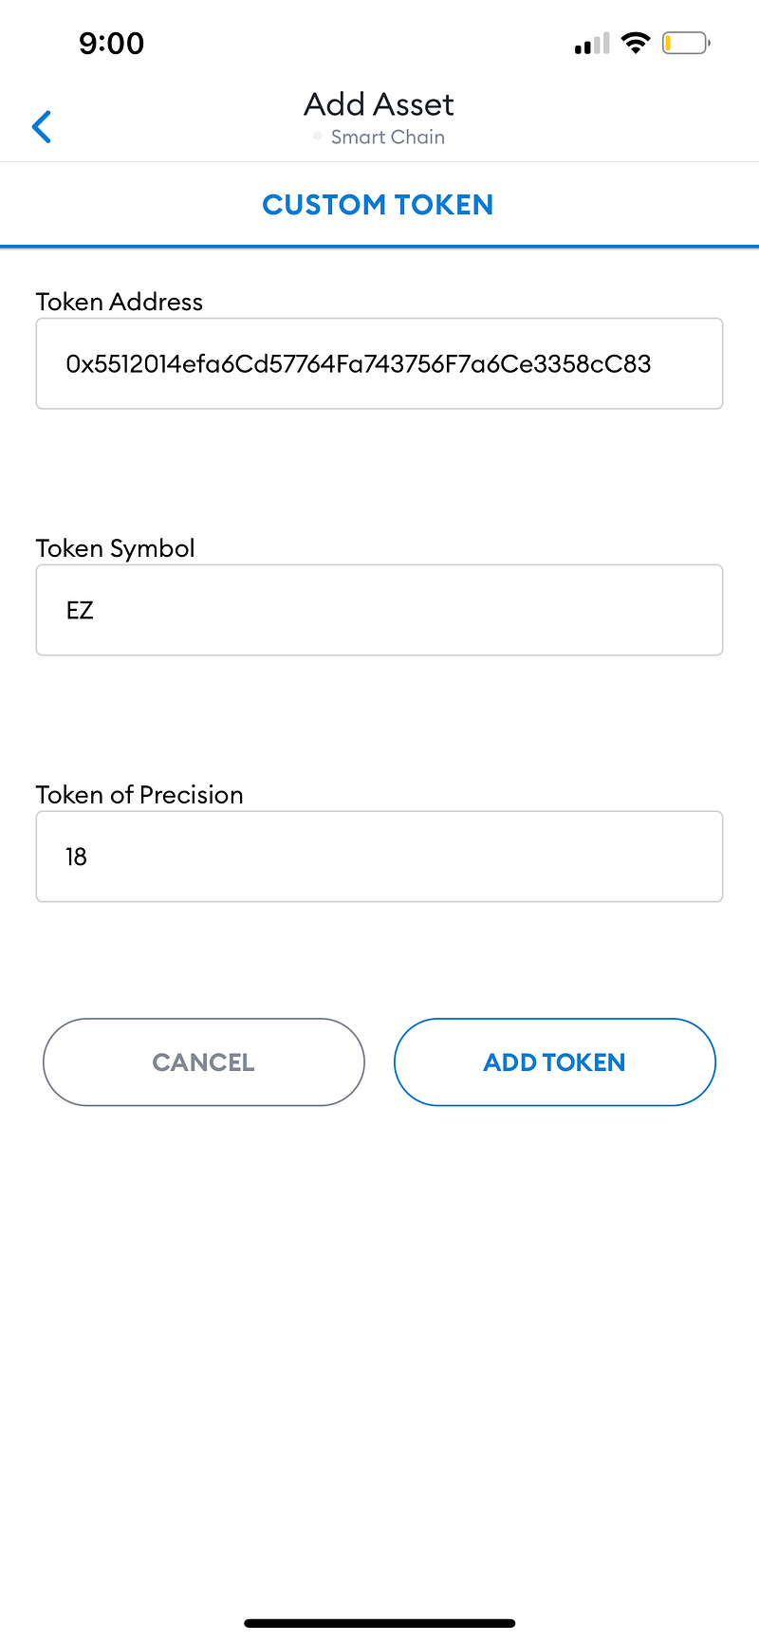This screenshot has height=1642, width=759.
Task: Focus the Token Address input field
Action: coord(379,363)
